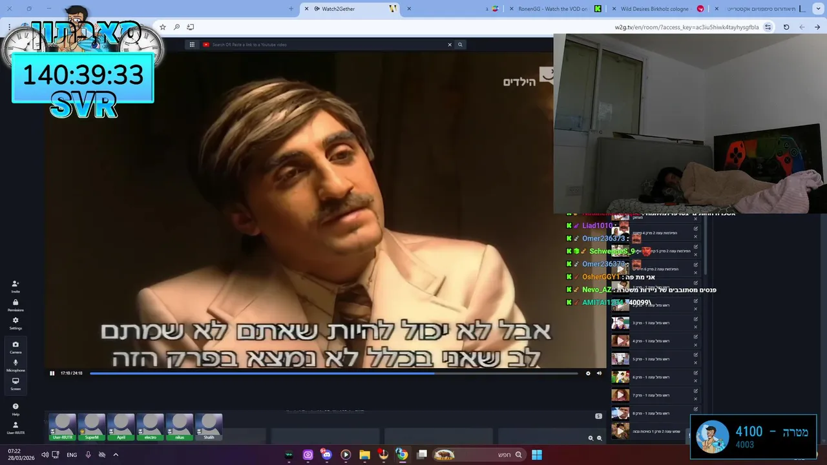The image size is (827, 465).
Task: Click Nevo_AZ username in chat overlay
Action: 596,290
